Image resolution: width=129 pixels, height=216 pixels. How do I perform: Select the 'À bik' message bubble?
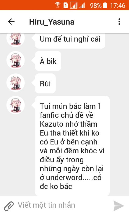(x=48, y=61)
